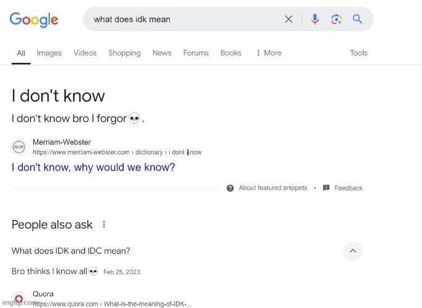Open People also ask options menu
422x308 pixels.
tap(104, 225)
